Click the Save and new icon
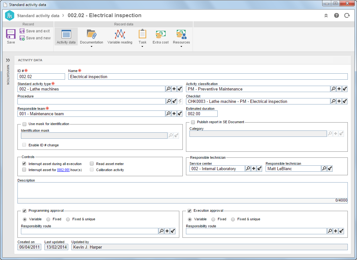 (x=22, y=38)
